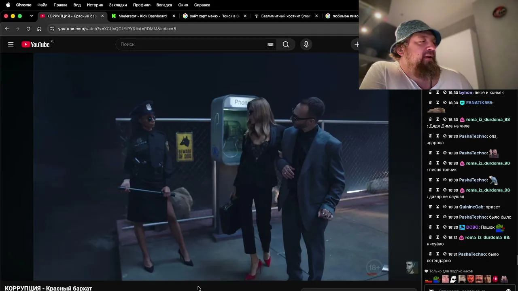
Task: Click the video title "КОРРУПЦИЯ - Красный бархат"
Action: click(49, 288)
